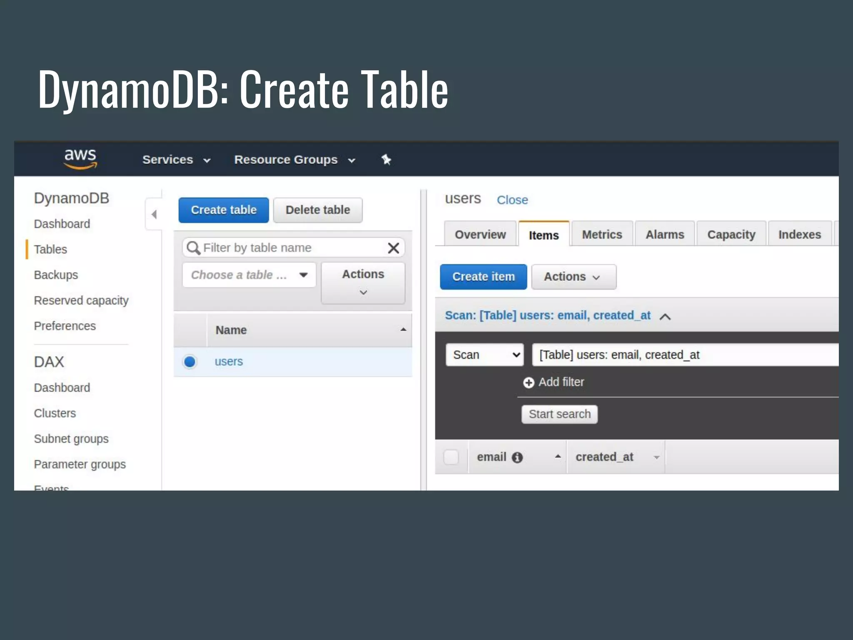853x640 pixels.
Task: Click the Close link beside users
Action: (512, 200)
